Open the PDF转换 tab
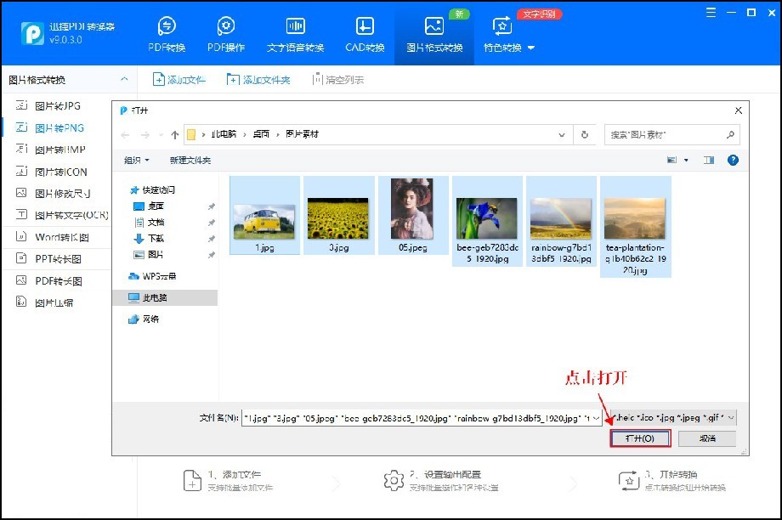This screenshot has height=520, width=782. tap(164, 32)
